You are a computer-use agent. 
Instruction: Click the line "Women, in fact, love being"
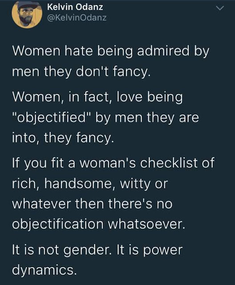click(x=97, y=97)
